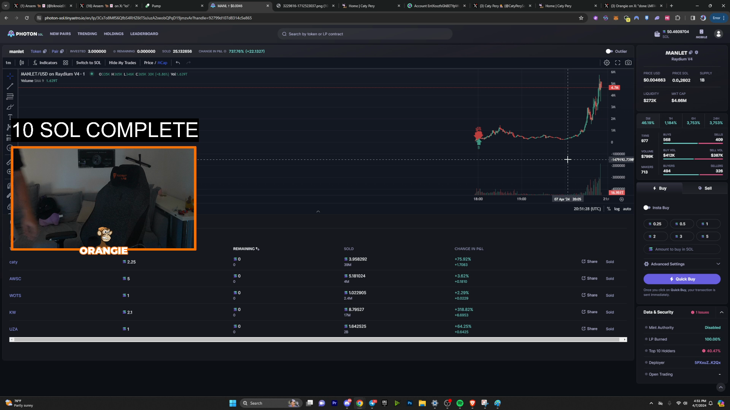Toggle the Outlier switch
This screenshot has height=410, width=730.
pos(609,51)
